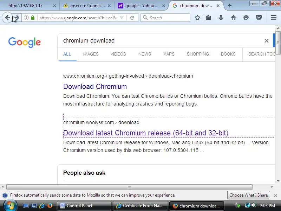Show site information via the info icon
This screenshot has height=211, width=281.
click(26, 18)
